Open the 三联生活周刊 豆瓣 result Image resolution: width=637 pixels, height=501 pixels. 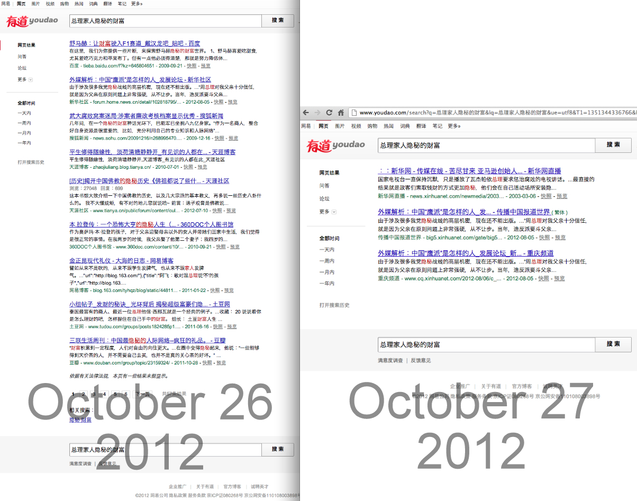(148, 341)
